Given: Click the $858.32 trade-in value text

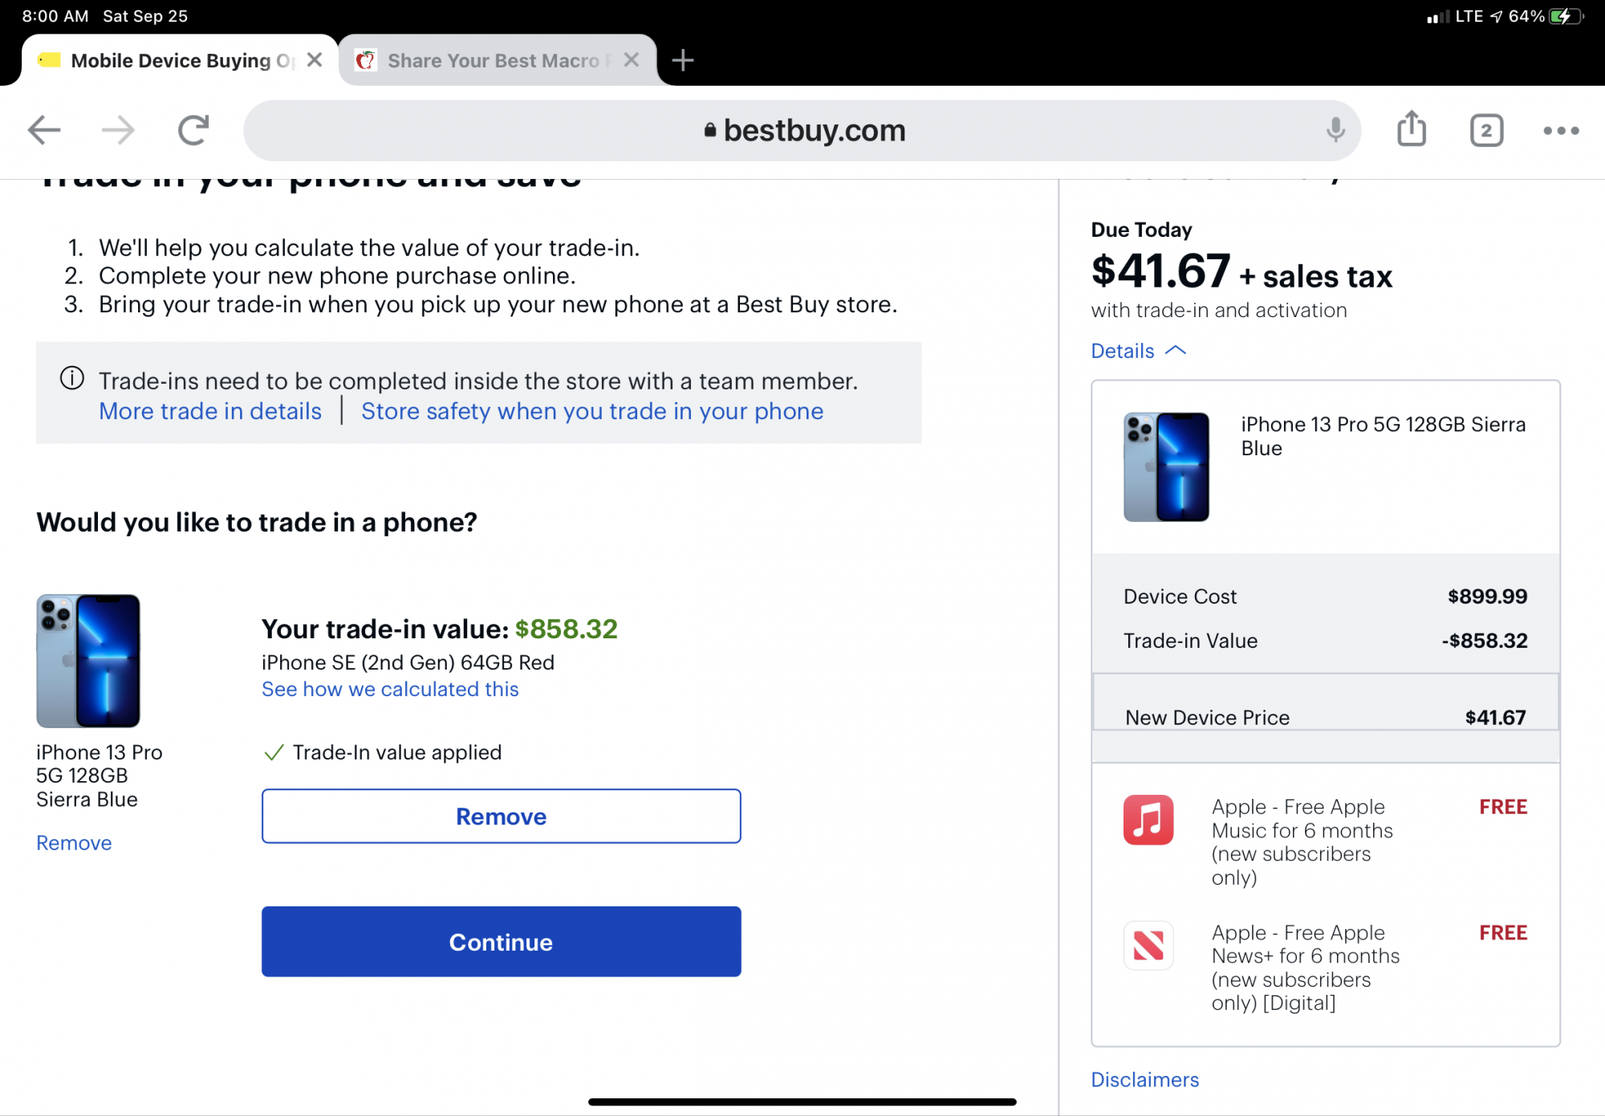Looking at the screenshot, I should [x=567, y=629].
